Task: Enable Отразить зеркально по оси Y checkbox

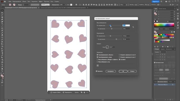Action: [119, 57]
